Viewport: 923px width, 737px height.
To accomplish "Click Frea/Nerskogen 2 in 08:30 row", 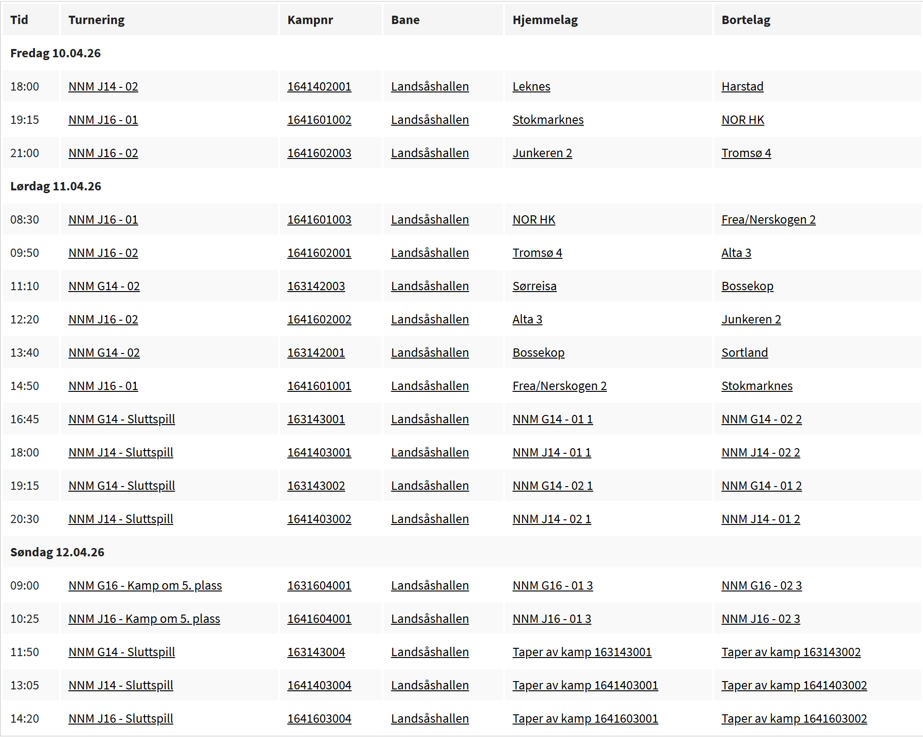I will click(768, 219).
